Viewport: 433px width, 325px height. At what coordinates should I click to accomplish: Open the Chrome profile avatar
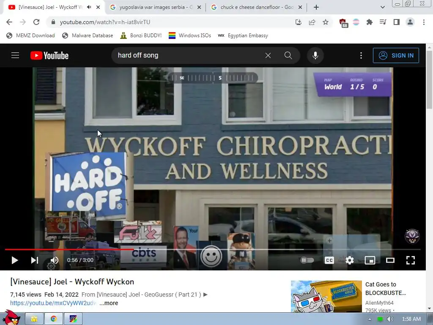click(x=410, y=22)
